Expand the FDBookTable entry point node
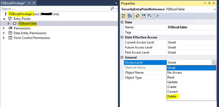The image size is (219, 107). [x=9, y=24]
